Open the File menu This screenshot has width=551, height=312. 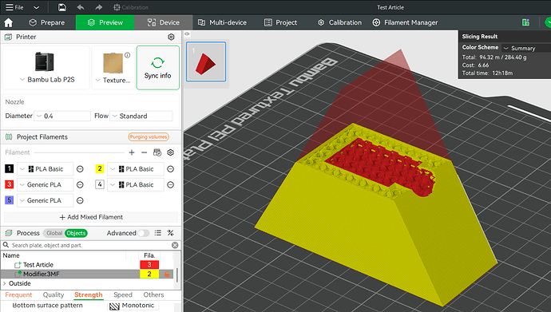point(14,7)
